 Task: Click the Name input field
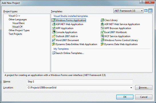click(80, 82)
